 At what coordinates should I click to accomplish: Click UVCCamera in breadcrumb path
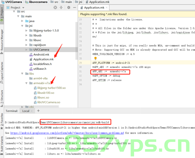click(x=14, y=2)
